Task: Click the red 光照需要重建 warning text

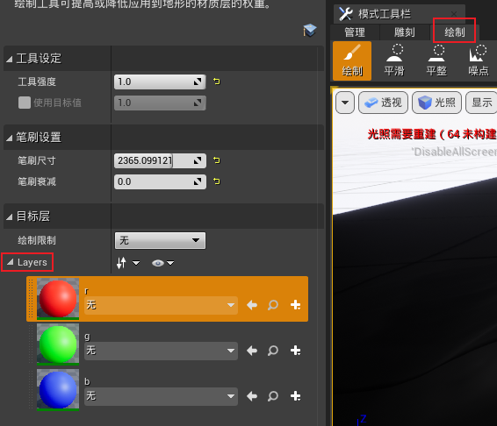Action: [432, 134]
